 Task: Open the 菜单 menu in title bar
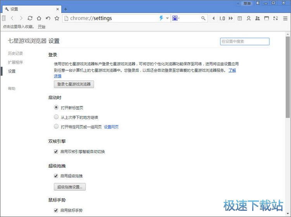[247, 3]
